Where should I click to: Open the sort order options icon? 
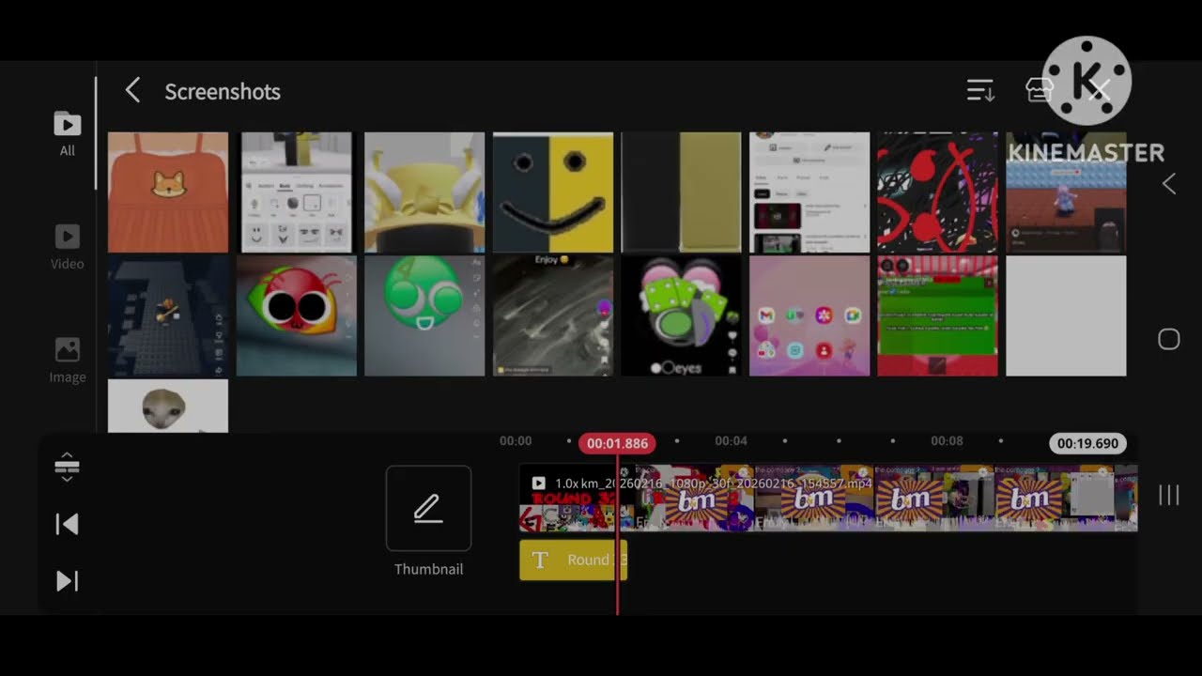pos(980,91)
